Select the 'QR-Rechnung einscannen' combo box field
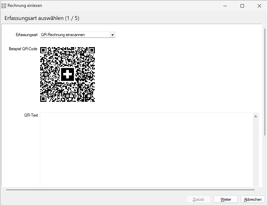Image resolution: width=268 pixels, height=206 pixels. (x=75, y=35)
